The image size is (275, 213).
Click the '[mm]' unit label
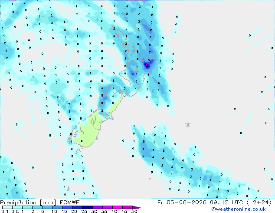(48, 203)
